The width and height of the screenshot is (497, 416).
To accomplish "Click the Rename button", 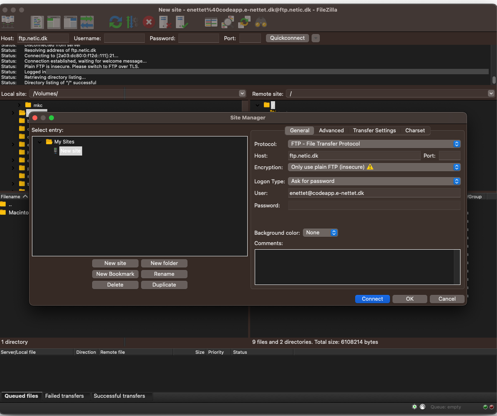I will click(164, 274).
